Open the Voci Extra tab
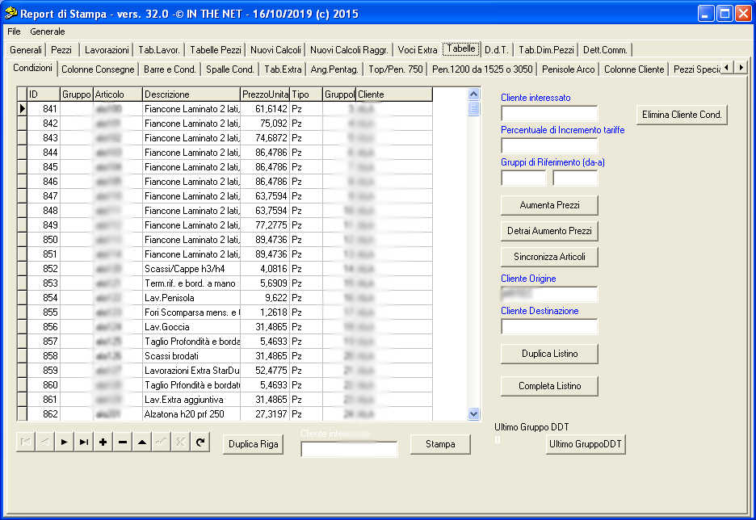 coord(418,49)
